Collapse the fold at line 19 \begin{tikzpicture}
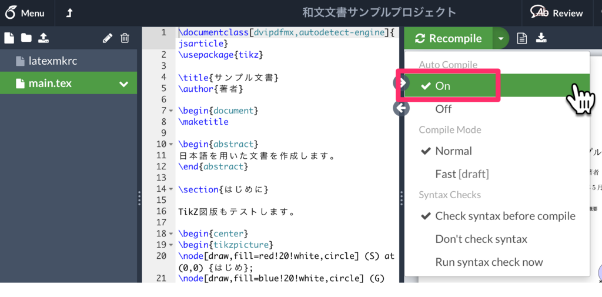Screen dimensions: 602x297 (171, 245)
